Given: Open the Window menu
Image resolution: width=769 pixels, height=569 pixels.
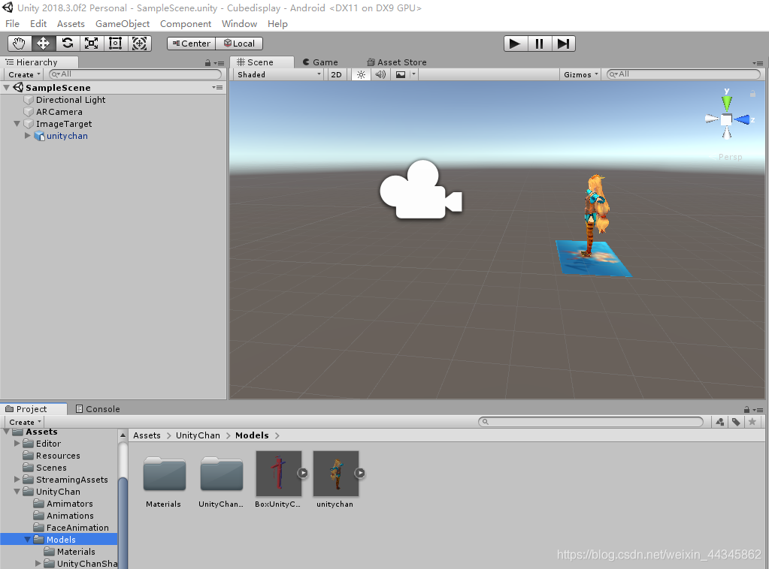Looking at the screenshot, I should [x=239, y=23].
